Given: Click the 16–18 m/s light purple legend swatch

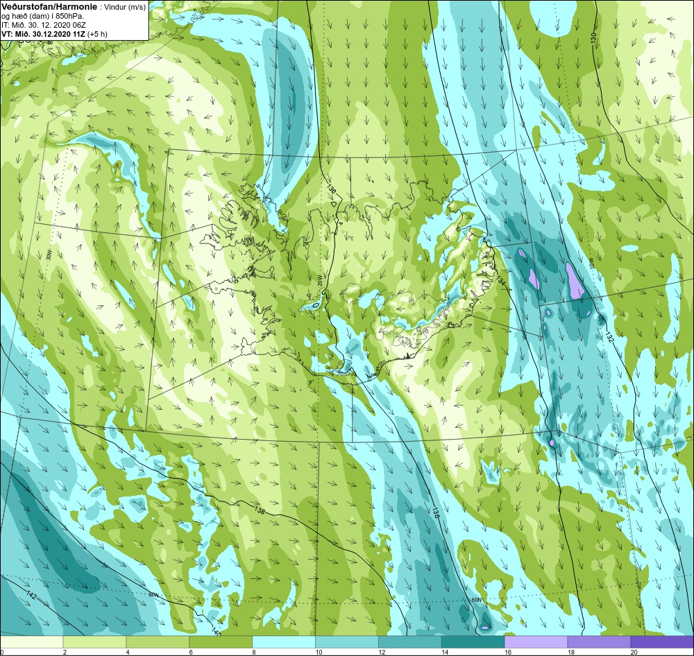Looking at the screenshot, I should (x=536, y=641).
